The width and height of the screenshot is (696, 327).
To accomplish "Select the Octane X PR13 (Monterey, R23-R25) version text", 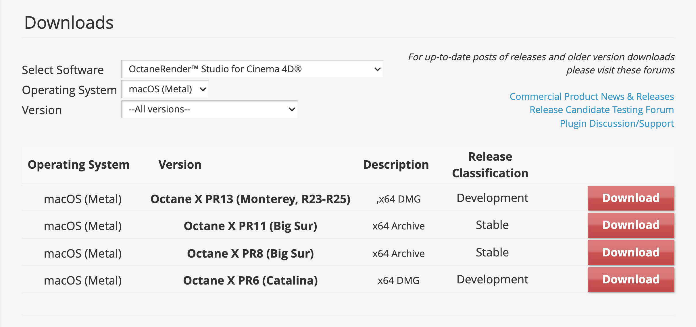I will point(251,199).
